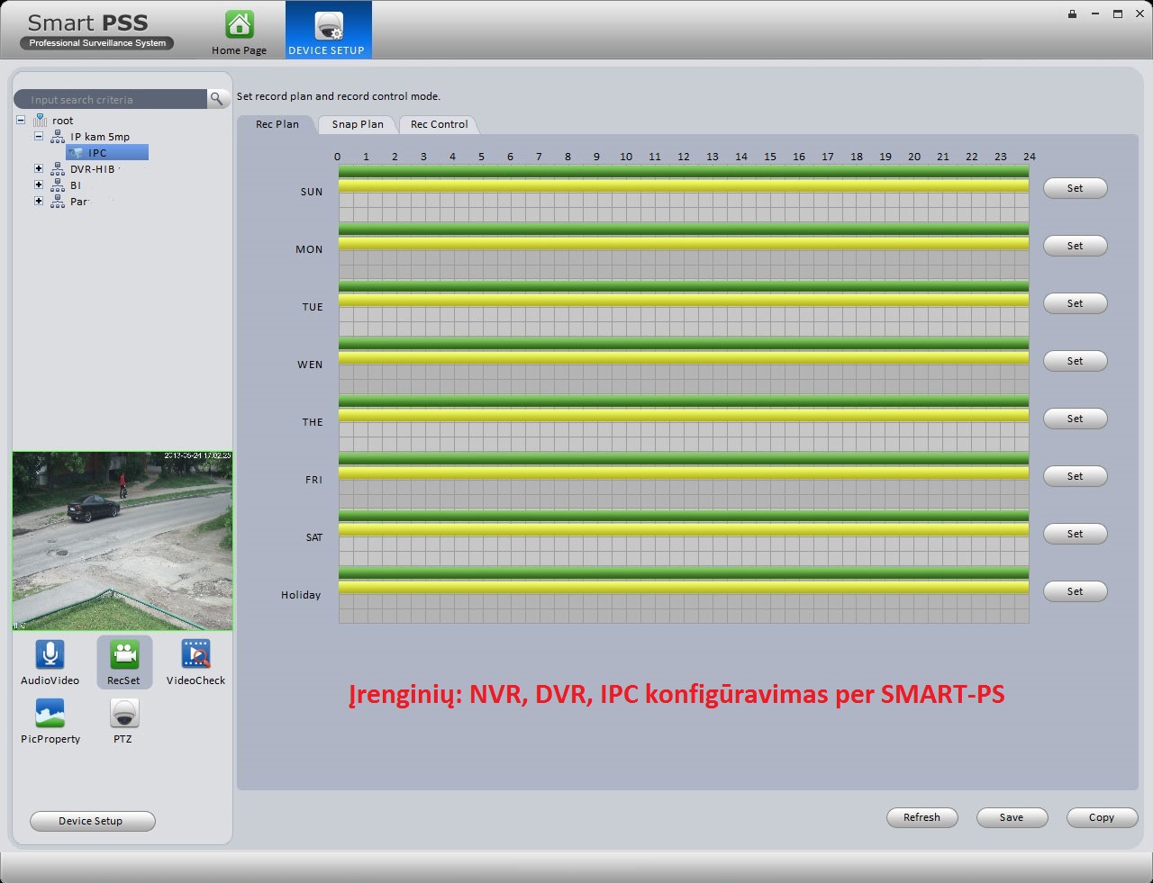Click Set button for WEN

1075,361
